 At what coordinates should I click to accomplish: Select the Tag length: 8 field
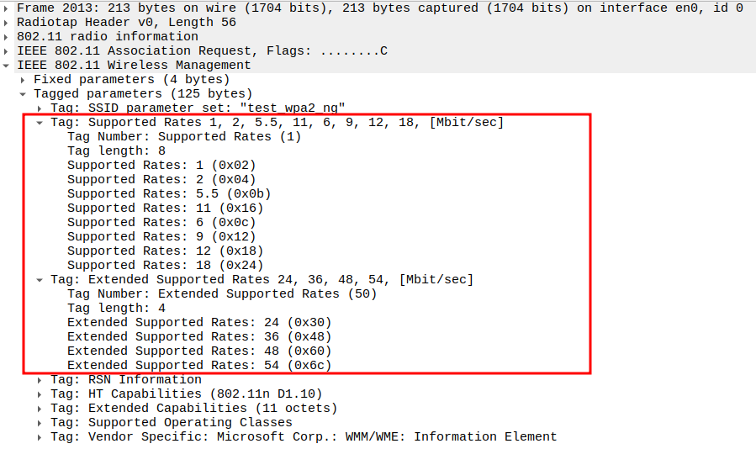point(116,151)
